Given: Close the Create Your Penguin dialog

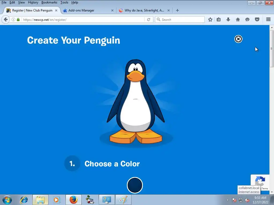Looking at the screenshot, I should (238, 39).
